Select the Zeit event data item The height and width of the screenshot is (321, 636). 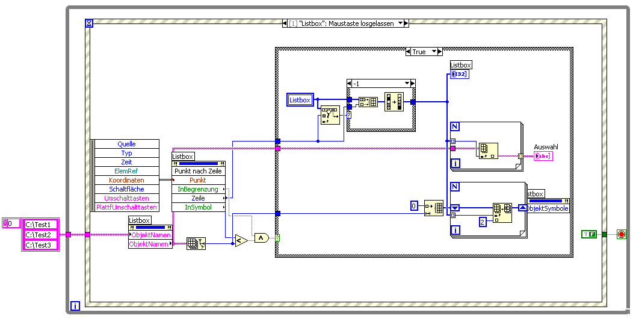(126, 162)
